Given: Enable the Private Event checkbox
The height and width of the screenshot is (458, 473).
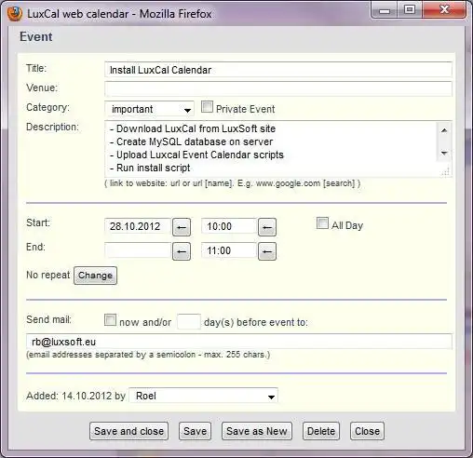Looking at the screenshot, I should (x=207, y=107).
